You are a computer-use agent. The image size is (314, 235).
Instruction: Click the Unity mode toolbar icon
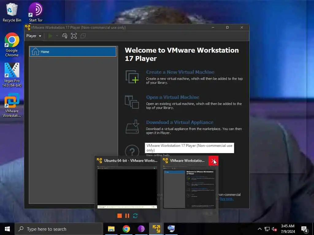[x=83, y=36]
